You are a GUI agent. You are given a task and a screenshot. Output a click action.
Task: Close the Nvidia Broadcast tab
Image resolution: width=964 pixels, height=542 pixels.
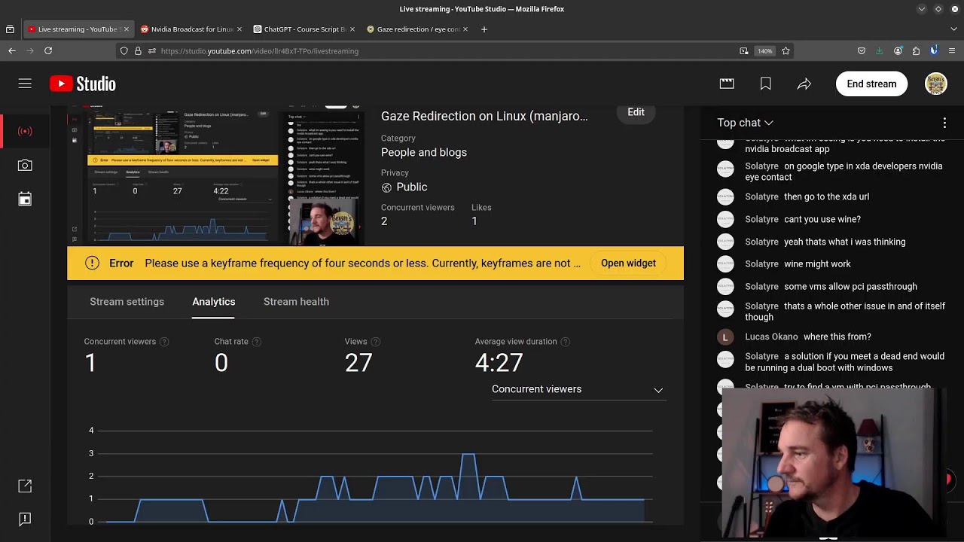(239, 29)
